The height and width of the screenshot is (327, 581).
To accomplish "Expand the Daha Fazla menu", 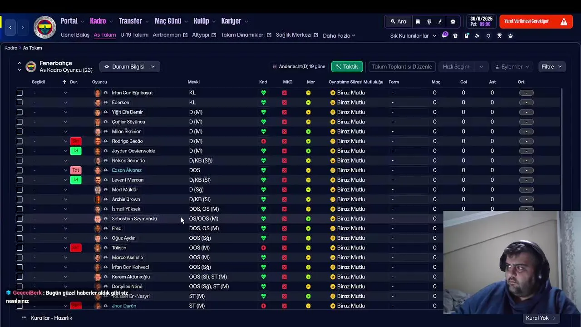I will [339, 35].
